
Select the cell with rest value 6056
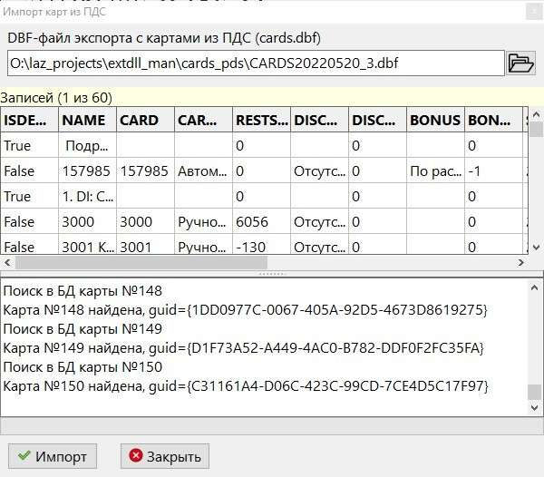pyautogui.click(x=260, y=221)
